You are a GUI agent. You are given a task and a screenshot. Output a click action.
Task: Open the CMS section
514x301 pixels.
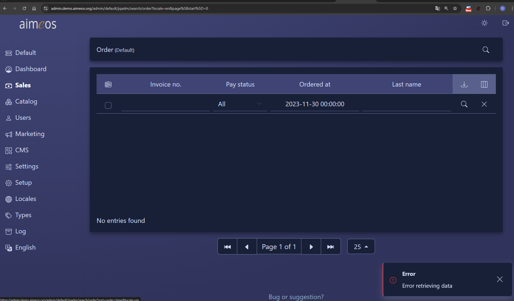point(17,150)
